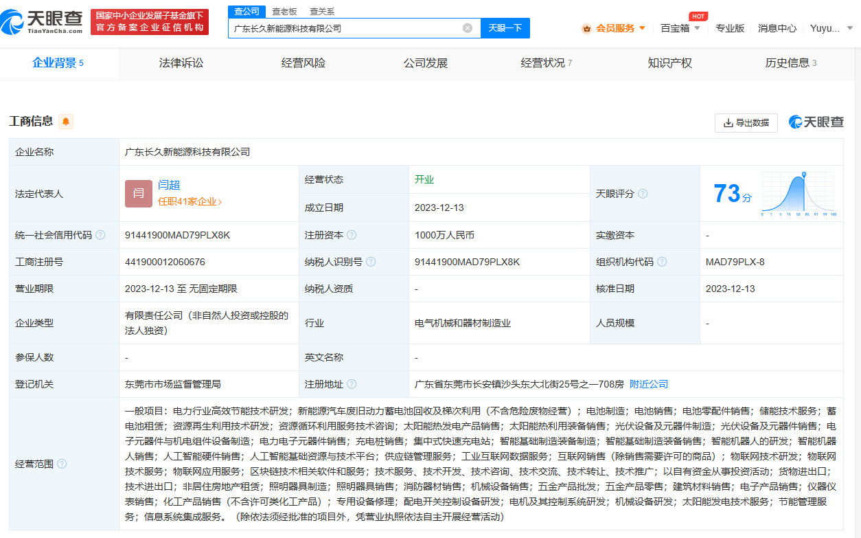Image resolution: width=861 pixels, height=538 pixels.
Task: Click the 导出数据 export button
Action: 746,123
